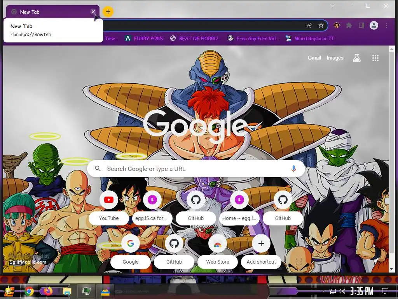Click the Search Google or type a URL box
The height and width of the screenshot is (299, 398).
point(196,169)
